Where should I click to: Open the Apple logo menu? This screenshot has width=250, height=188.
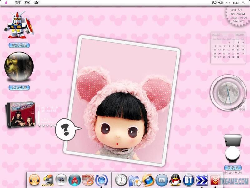6,3
